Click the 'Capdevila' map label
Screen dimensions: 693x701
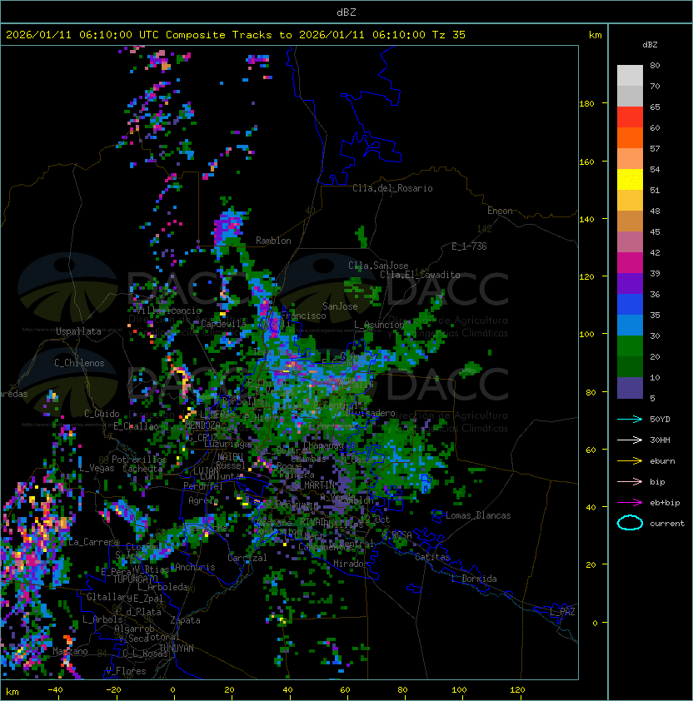tap(223, 324)
